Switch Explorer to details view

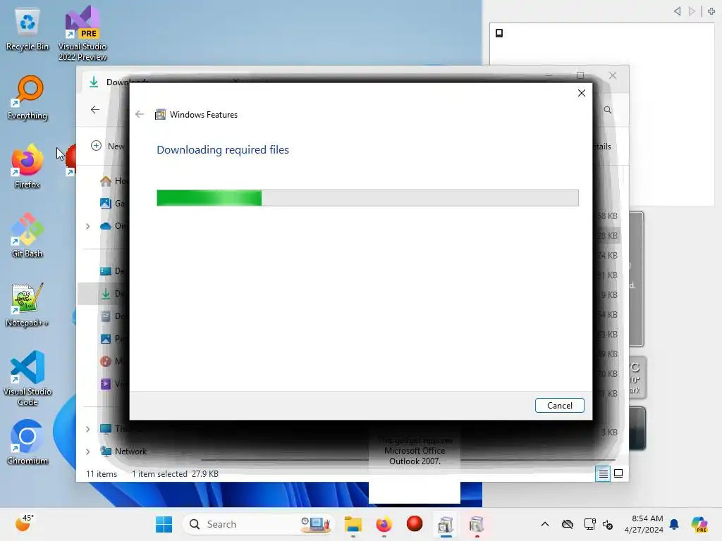[604, 473]
